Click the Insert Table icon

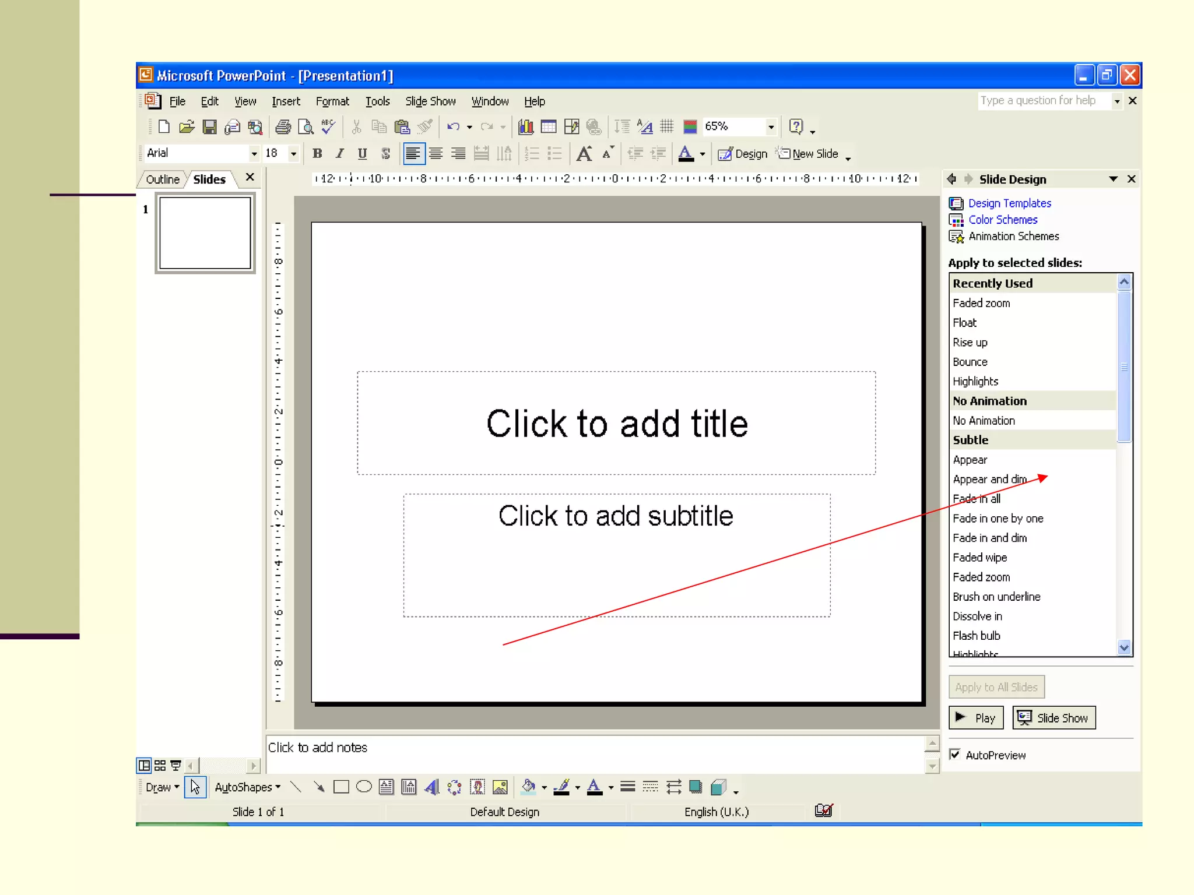[x=549, y=126]
